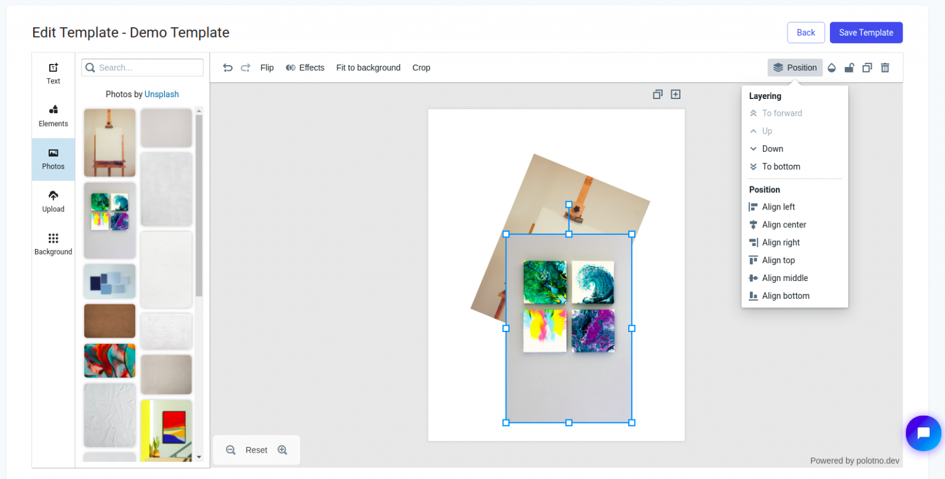Viewport: 945px width, 479px height.
Task: Select the blue squares photo thumbnail
Action: 110,282
